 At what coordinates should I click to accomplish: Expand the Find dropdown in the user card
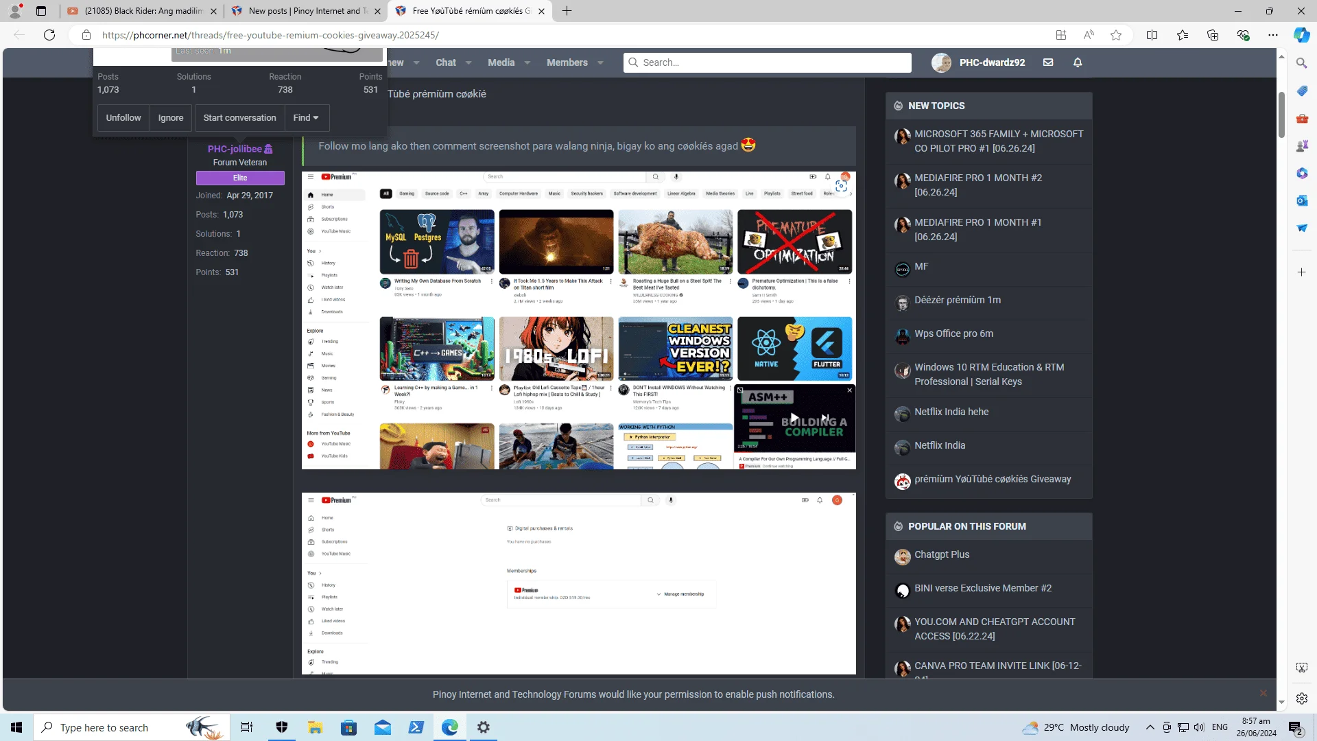pyautogui.click(x=306, y=118)
